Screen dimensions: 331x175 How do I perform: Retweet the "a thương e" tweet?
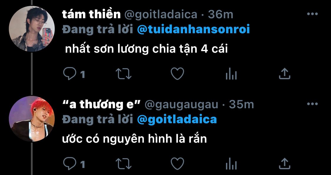(x=124, y=164)
